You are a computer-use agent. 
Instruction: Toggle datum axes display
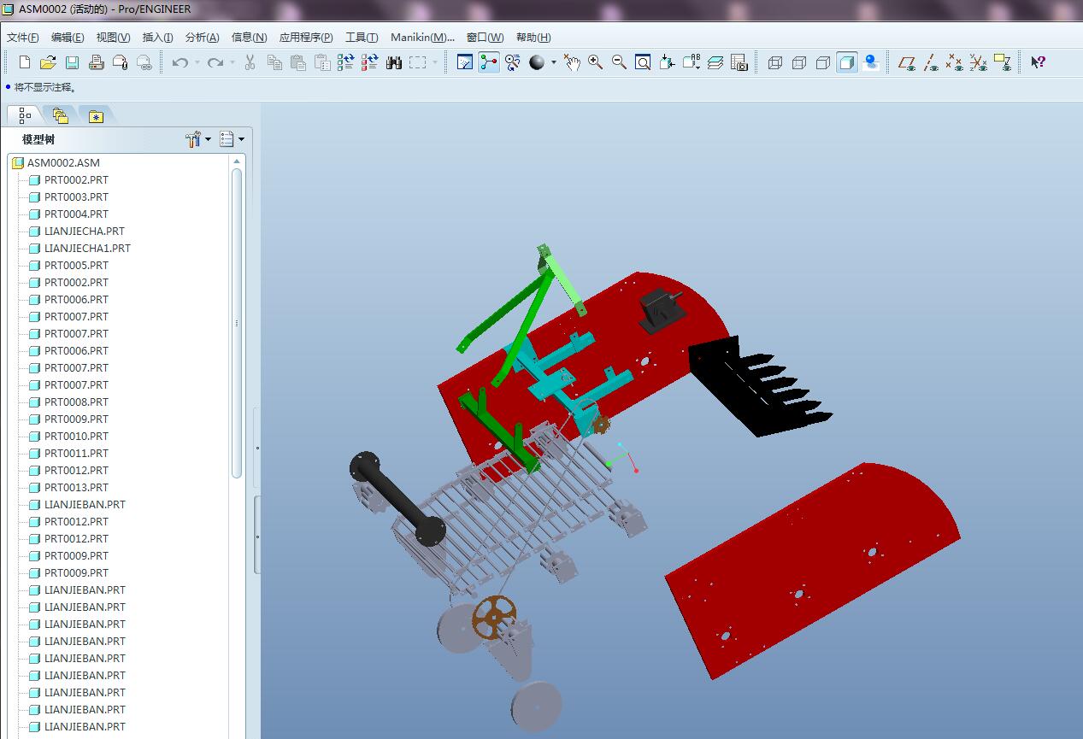pos(931,62)
